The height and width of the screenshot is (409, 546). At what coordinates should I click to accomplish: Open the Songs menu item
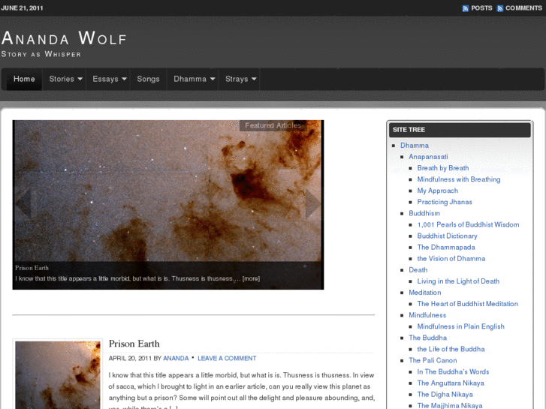click(149, 79)
